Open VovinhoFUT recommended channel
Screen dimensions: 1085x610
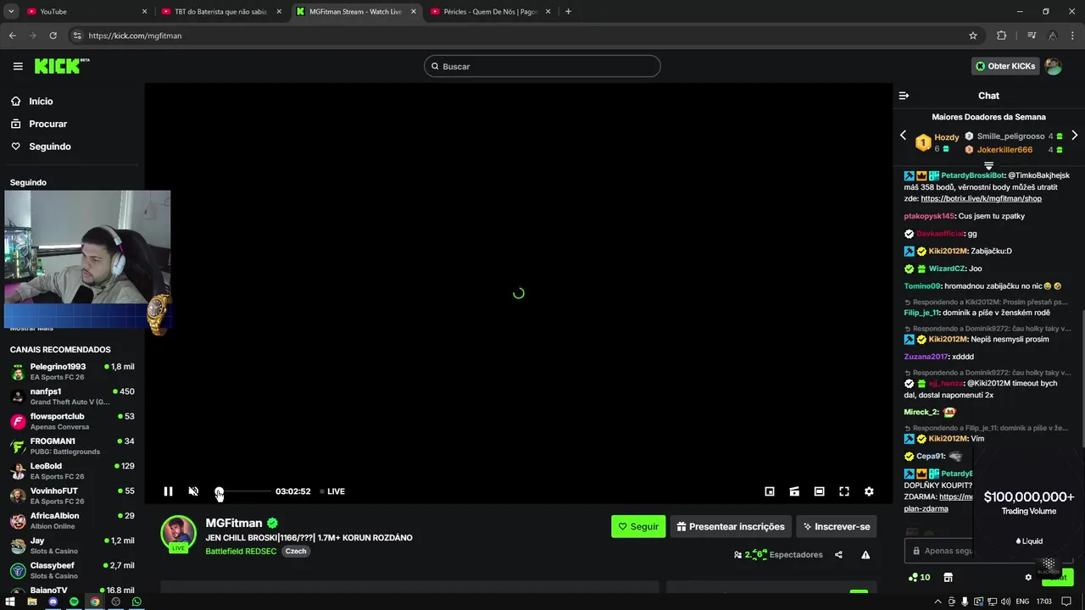(x=72, y=496)
